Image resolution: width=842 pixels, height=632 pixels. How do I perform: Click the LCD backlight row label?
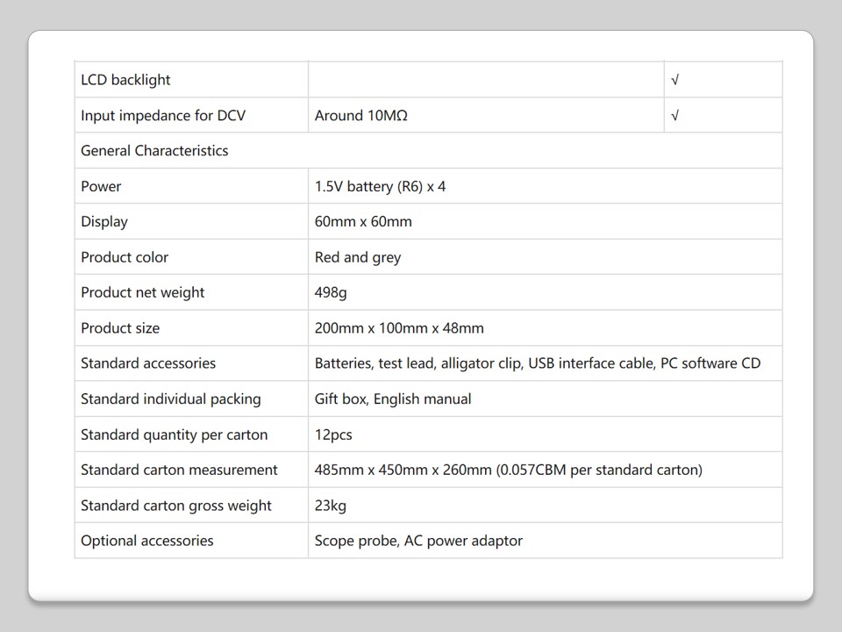coord(125,80)
